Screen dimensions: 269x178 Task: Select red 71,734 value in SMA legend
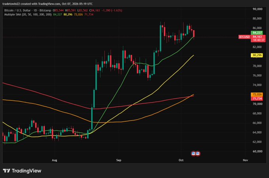(x=89, y=15)
